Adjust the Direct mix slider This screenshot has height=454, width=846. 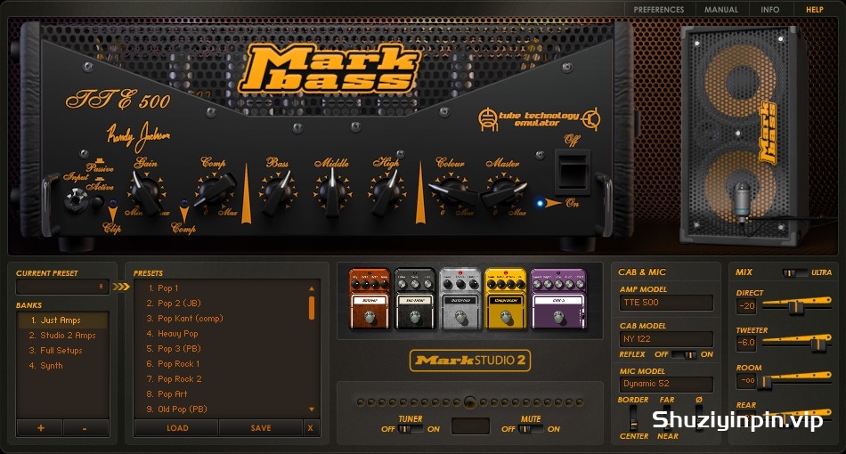[795, 307]
